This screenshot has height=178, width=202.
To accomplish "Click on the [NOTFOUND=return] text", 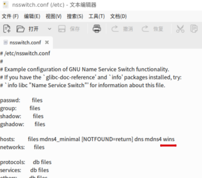I will point(107,139).
